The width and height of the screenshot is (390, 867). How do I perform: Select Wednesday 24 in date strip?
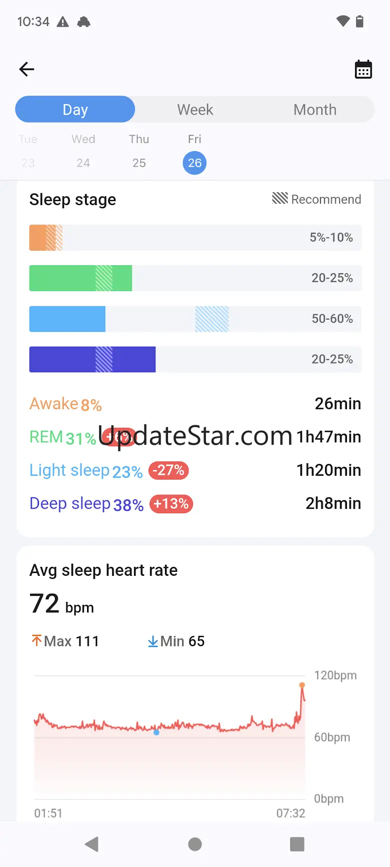[83, 163]
